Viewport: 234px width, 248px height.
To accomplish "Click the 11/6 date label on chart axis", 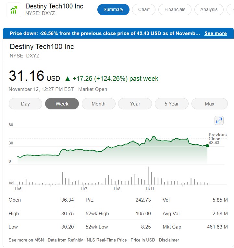I will click(x=18, y=189).
